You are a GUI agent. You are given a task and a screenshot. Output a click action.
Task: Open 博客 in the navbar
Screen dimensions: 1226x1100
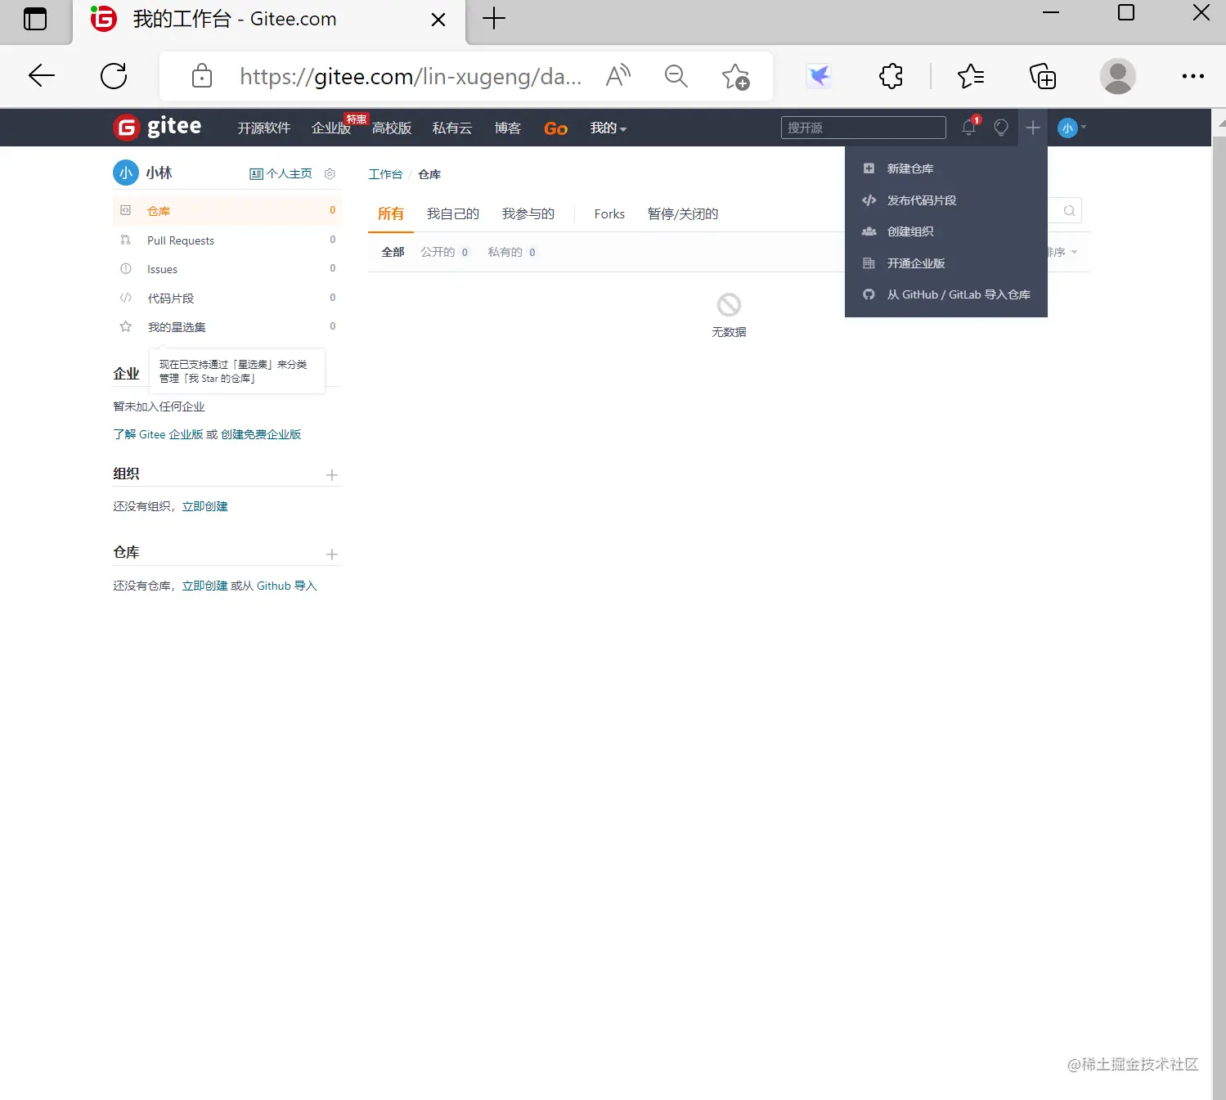508,128
